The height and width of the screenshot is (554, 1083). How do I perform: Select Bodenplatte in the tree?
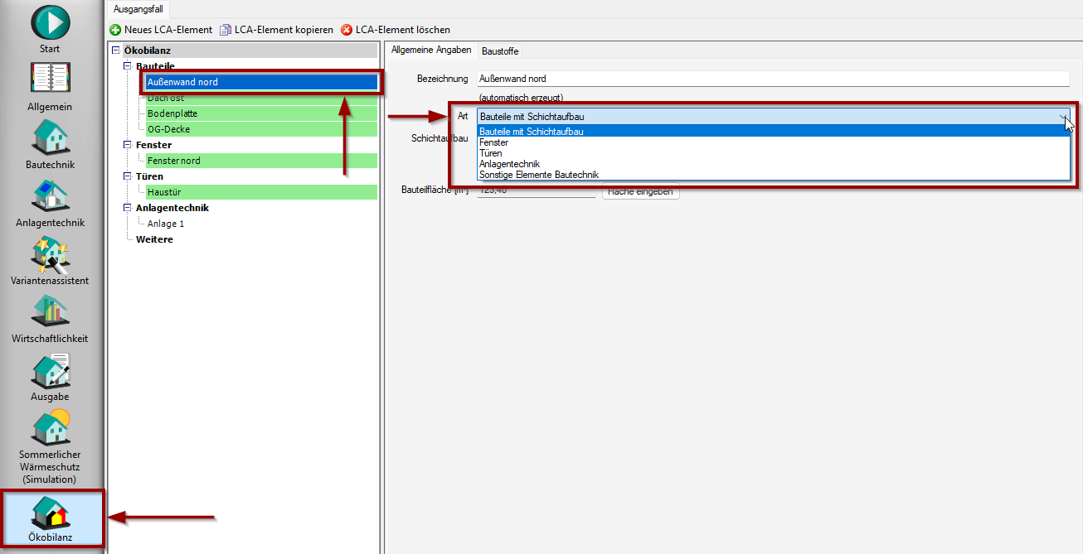pyautogui.click(x=172, y=113)
